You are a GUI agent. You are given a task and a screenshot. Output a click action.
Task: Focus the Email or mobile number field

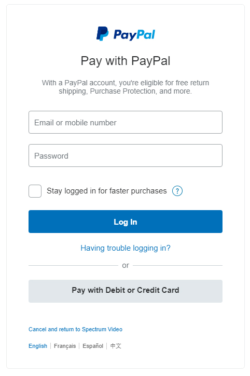tap(126, 122)
